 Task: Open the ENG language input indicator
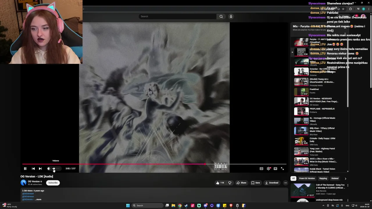point(347,206)
